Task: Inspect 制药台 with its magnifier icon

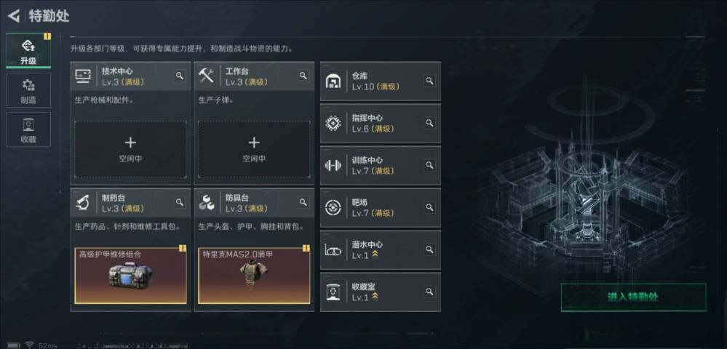Action: [180, 203]
